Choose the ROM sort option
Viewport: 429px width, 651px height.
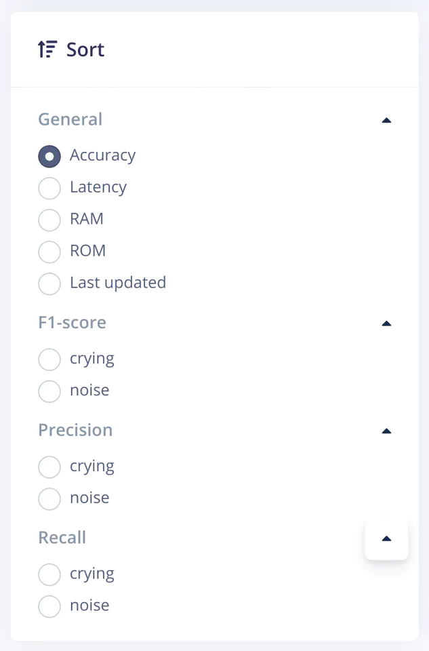point(49,252)
